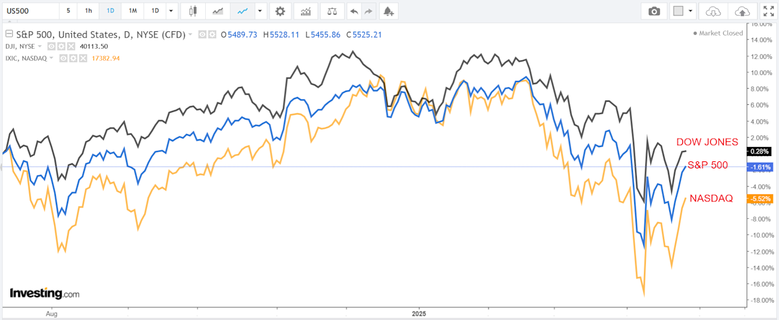Hide the IXIC NASDAQ series
The height and width of the screenshot is (320, 779).
coord(64,58)
